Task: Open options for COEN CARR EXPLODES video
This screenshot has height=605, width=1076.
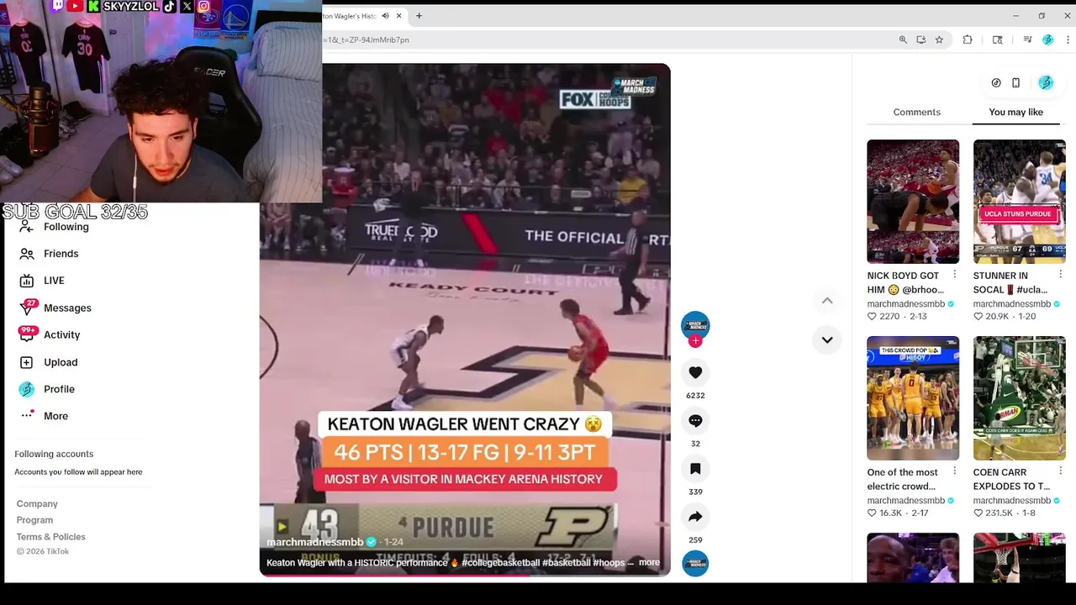Action: 1060,471
